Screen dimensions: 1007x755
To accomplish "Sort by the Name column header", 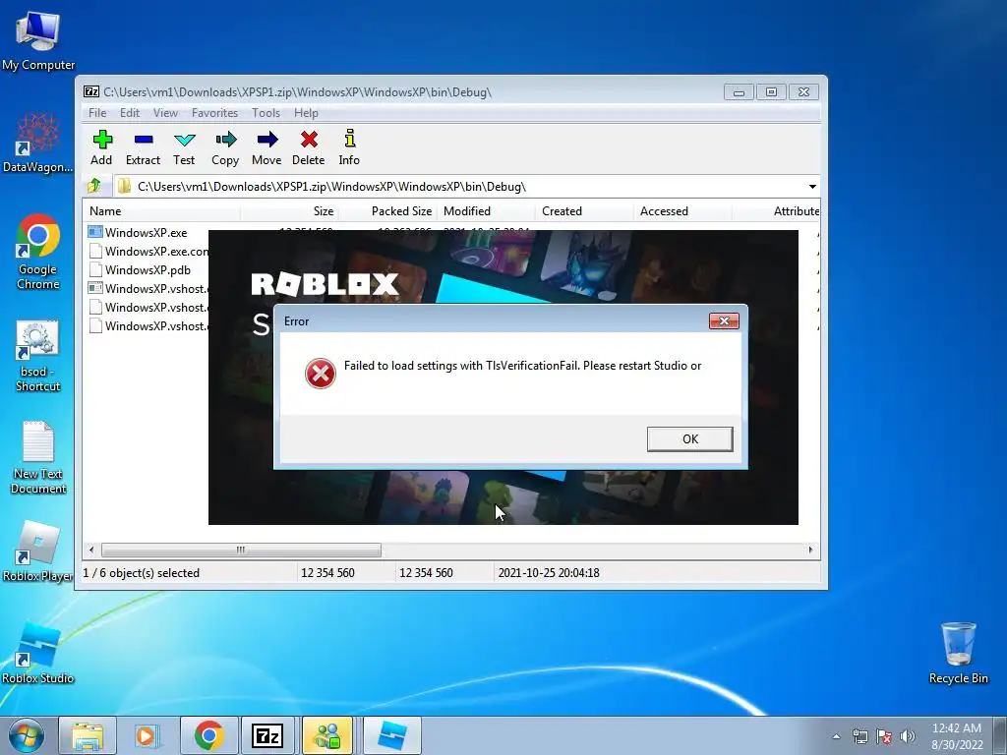I will [x=162, y=211].
